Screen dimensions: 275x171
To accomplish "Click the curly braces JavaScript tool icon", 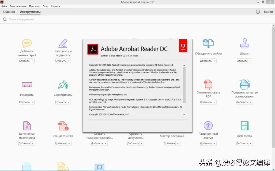I will (x=100, y=167).
